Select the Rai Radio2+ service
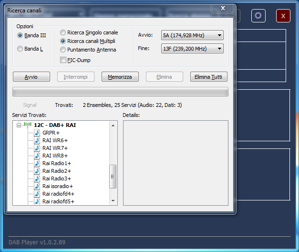299x252 pixels. pos(57,171)
